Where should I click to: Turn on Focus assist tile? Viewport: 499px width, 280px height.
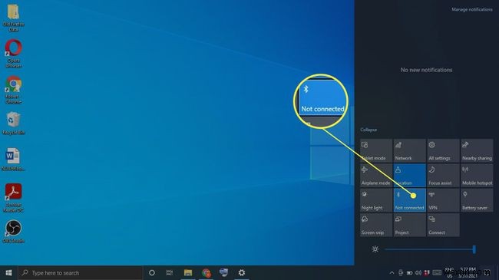[x=443, y=176]
